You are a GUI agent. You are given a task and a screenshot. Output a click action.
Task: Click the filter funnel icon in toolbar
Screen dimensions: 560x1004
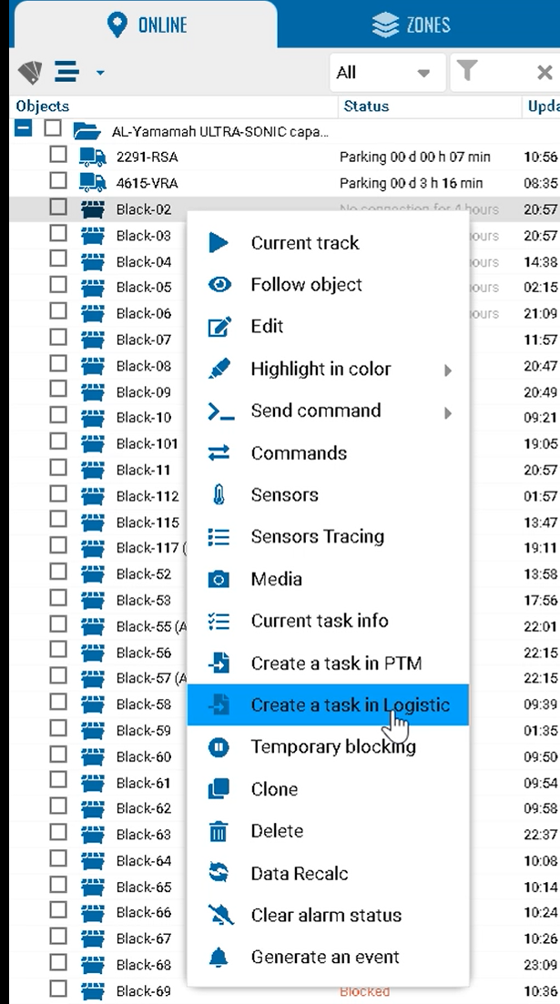(x=467, y=72)
